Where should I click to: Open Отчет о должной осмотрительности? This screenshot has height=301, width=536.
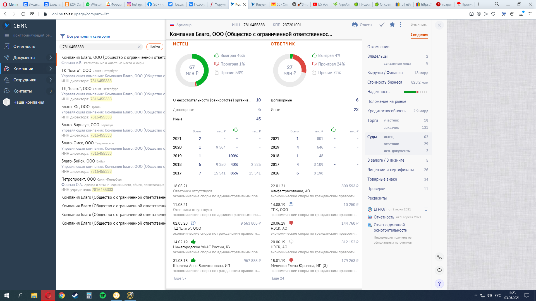point(390,227)
